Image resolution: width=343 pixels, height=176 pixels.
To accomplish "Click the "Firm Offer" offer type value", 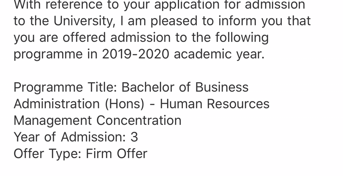I will click(x=117, y=153).
